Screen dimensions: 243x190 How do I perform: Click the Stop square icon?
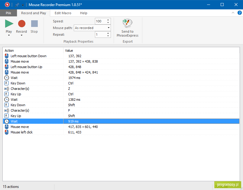[x=34, y=24]
